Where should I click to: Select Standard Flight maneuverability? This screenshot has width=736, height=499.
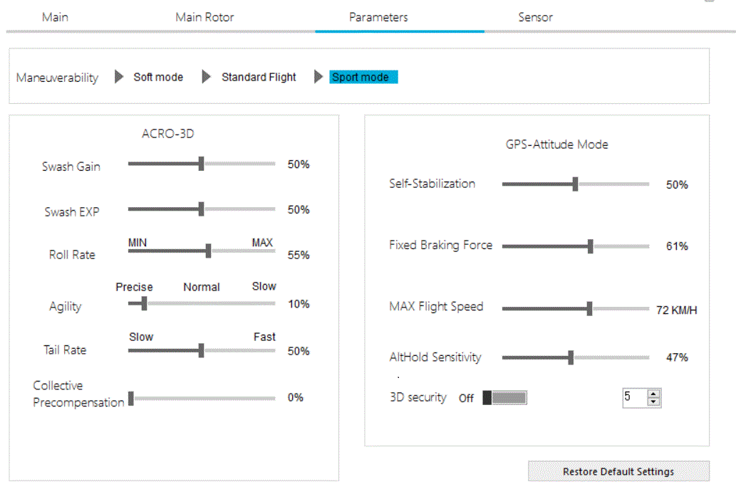coord(259,77)
